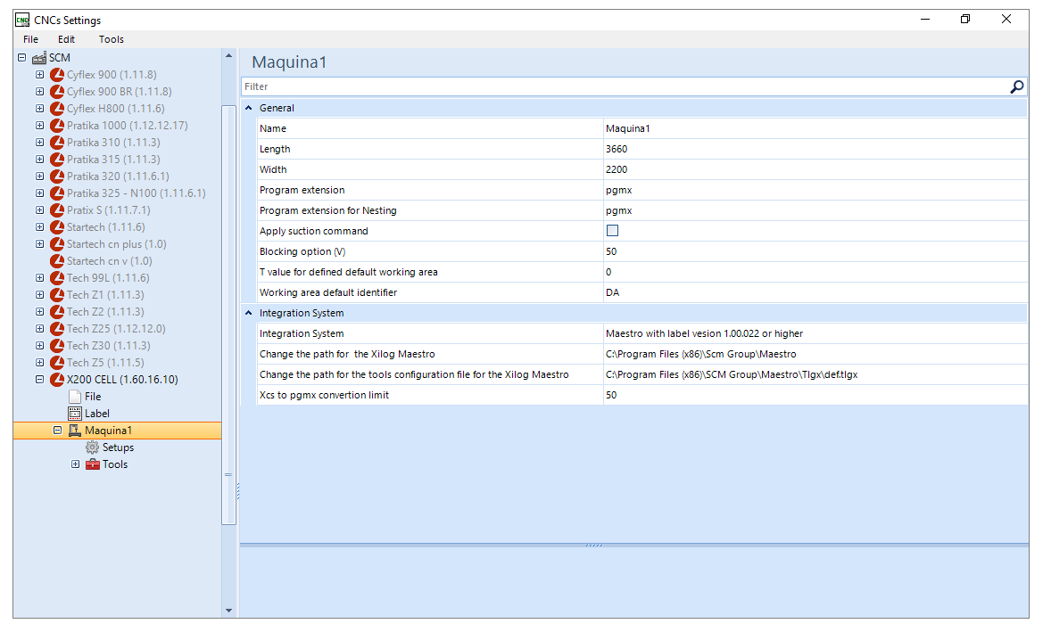Click the horizontal panel splitter grip

click(x=594, y=545)
